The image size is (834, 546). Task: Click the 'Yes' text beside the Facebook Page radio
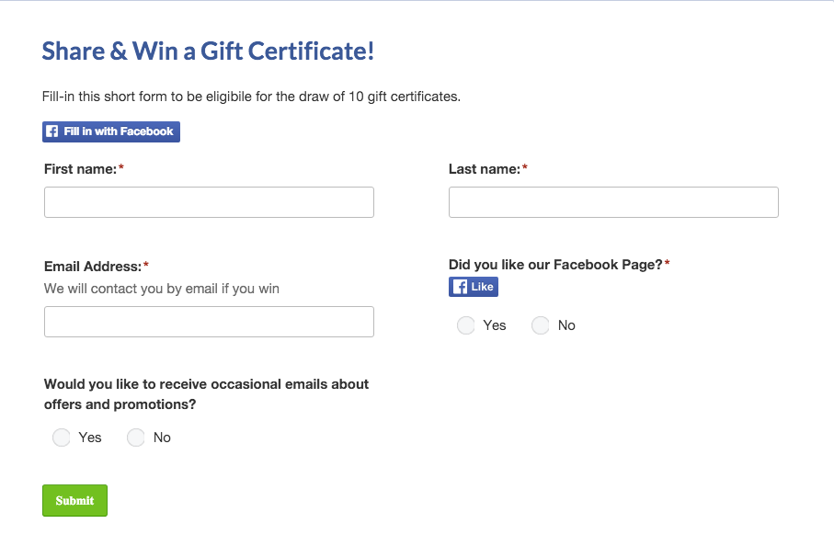click(x=495, y=325)
